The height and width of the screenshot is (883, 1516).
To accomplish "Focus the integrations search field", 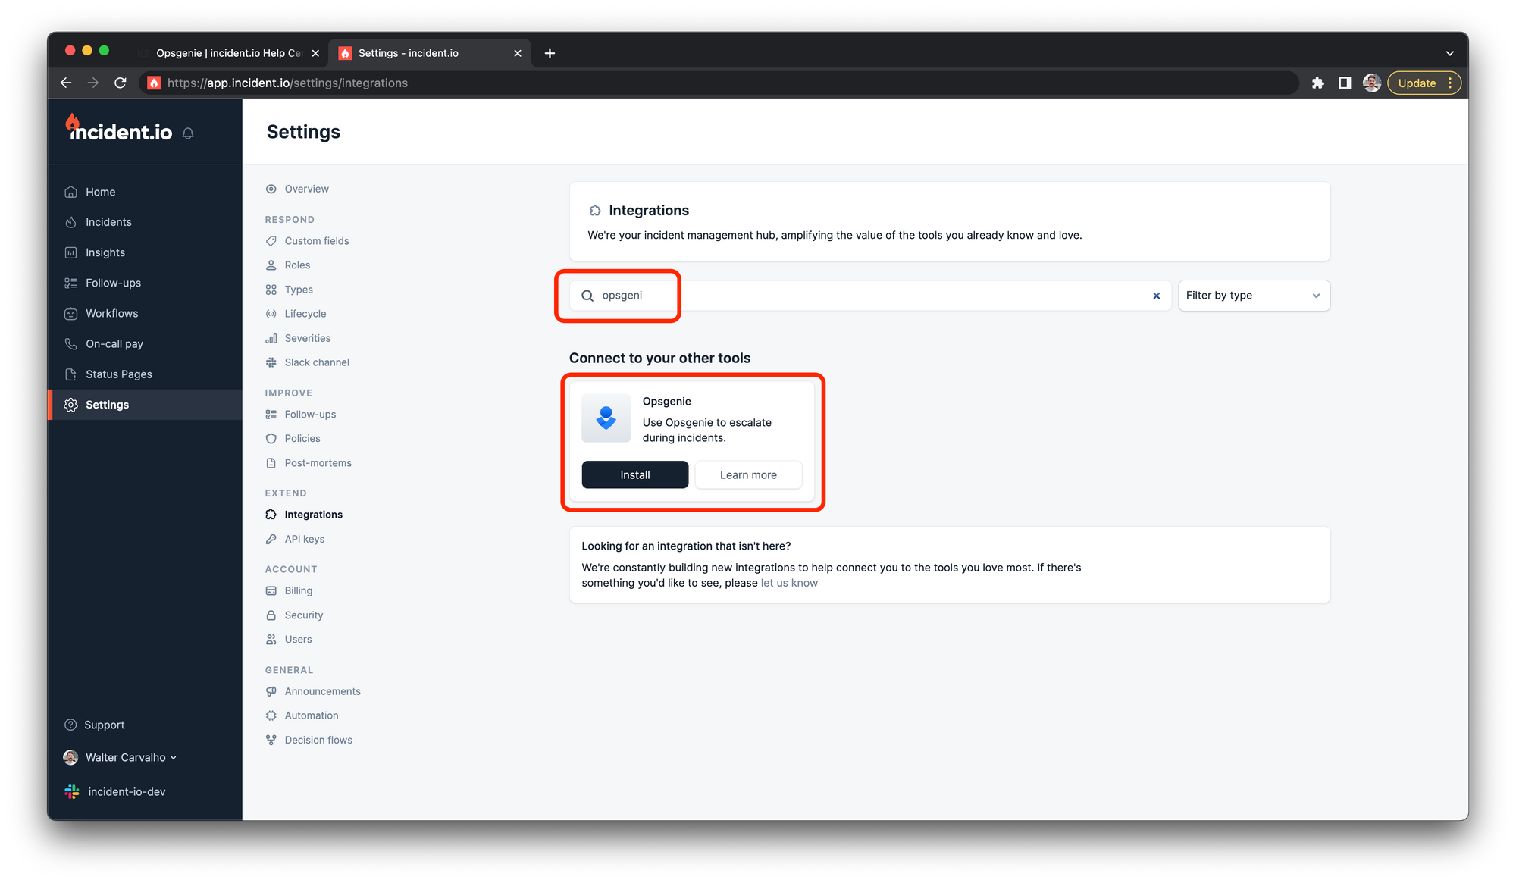I will point(872,296).
